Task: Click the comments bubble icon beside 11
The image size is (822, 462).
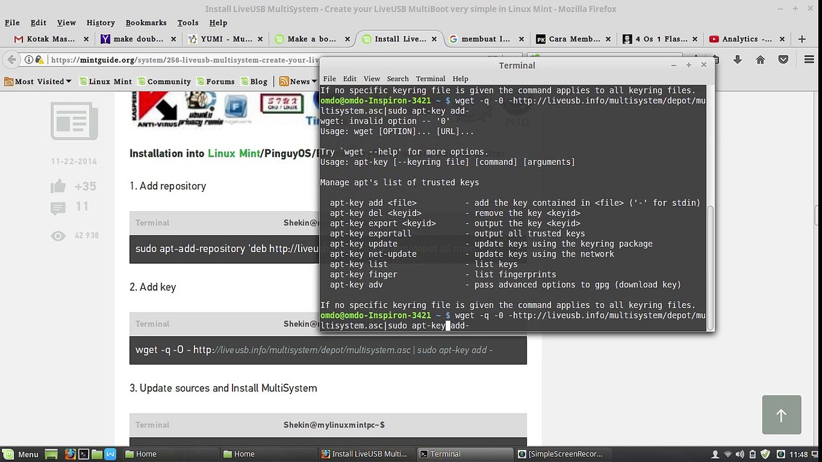Action: 58,208
